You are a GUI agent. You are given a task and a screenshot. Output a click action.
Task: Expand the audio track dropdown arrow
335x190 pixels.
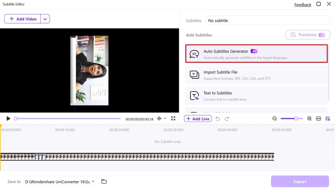coord(165,119)
